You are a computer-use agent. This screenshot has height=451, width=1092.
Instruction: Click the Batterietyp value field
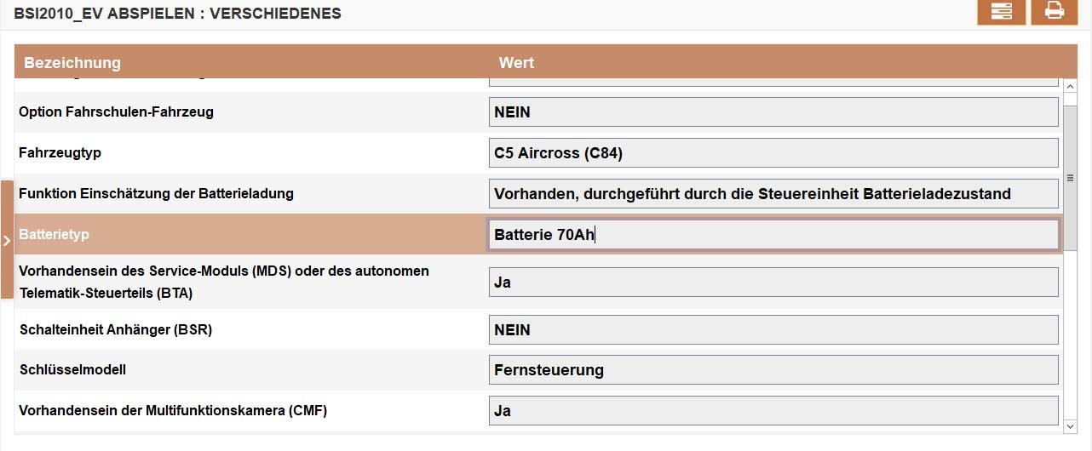coord(773,235)
